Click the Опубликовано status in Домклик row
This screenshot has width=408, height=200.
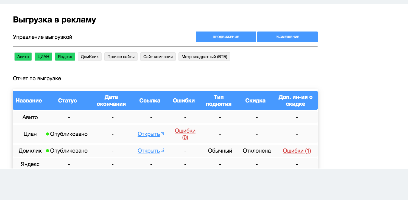tap(69, 151)
